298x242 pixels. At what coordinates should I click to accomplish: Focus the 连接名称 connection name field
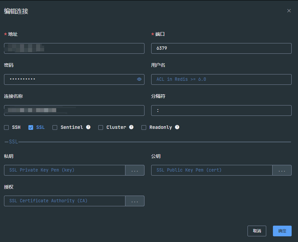click(74, 110)
